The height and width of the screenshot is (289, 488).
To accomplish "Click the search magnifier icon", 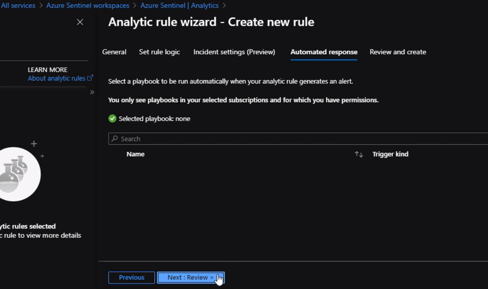I will coord(114,138).
